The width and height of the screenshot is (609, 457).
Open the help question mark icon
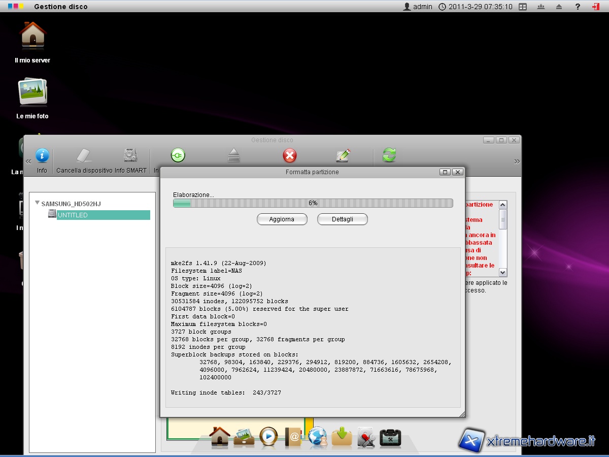578,7
